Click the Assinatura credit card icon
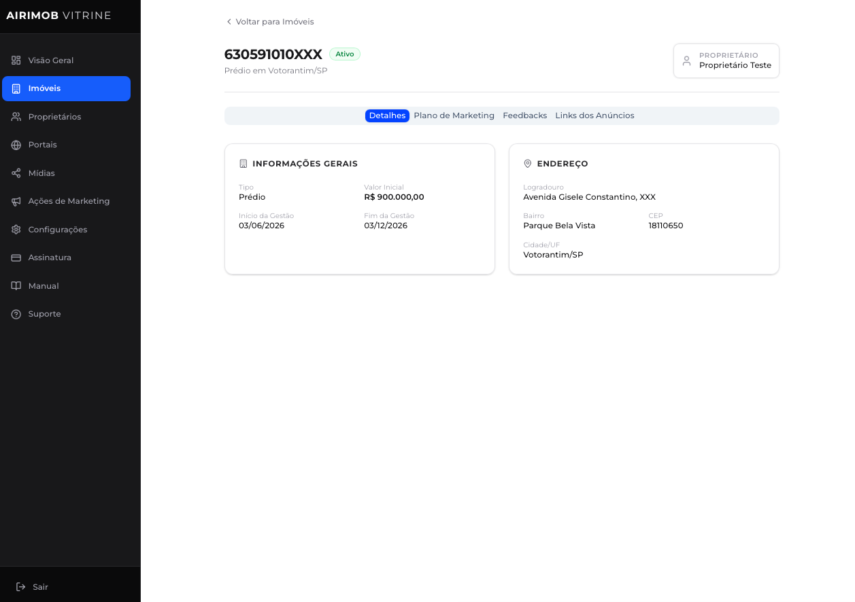 click(16, 258)
